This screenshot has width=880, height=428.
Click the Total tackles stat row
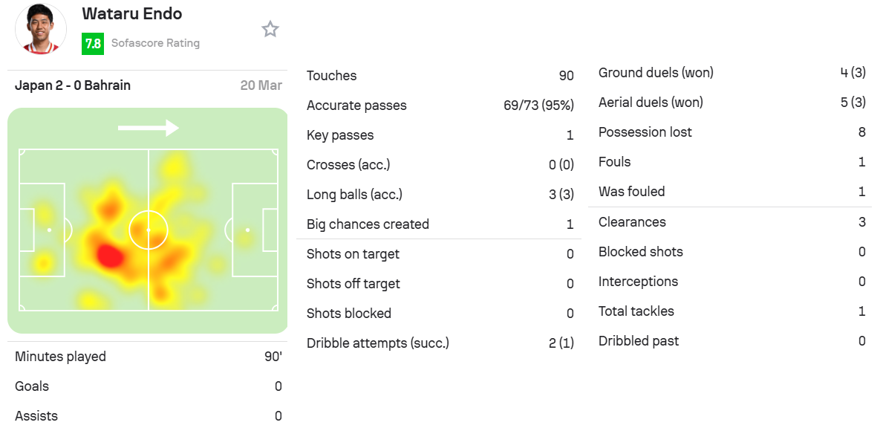point(731,311)
